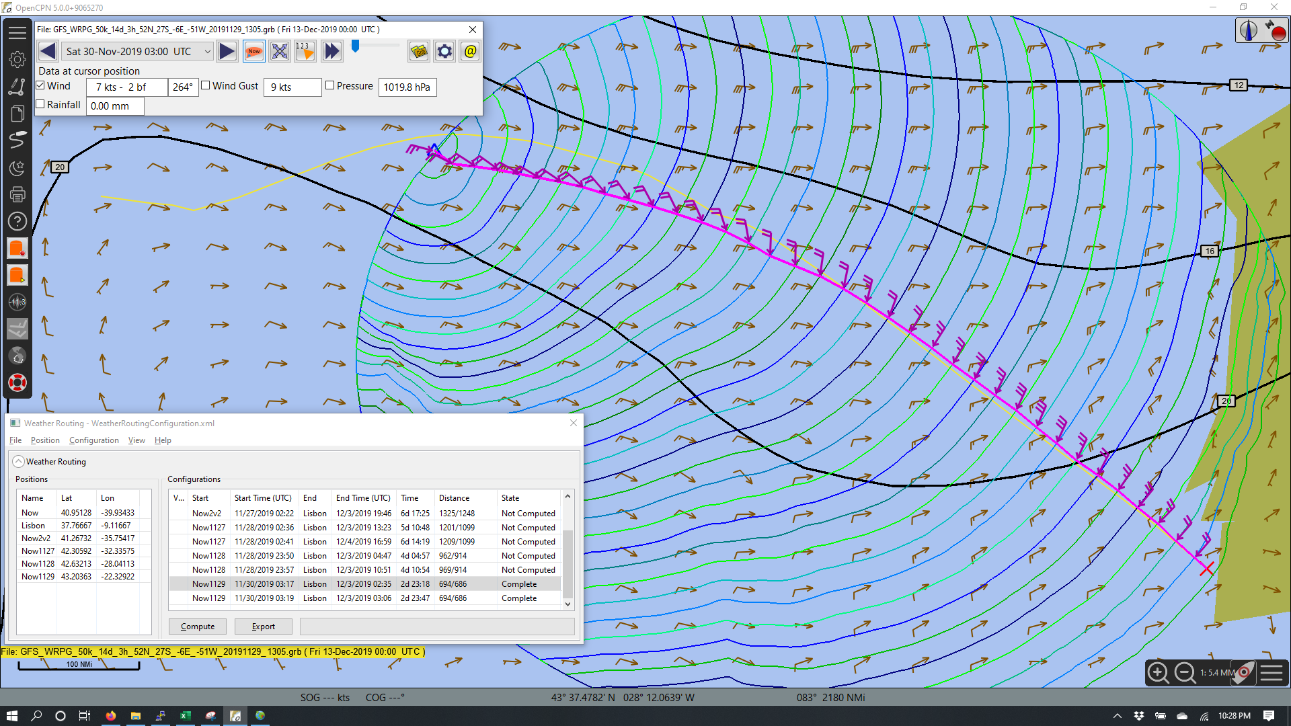Click the GRIB email request '@' icon

tap(470, 51)
